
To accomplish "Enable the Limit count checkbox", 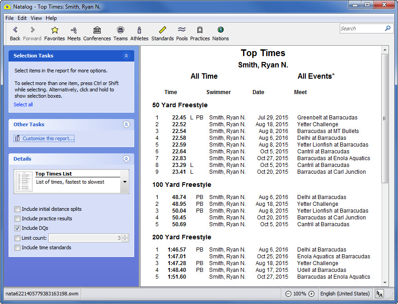I will [x=17, y=238].
